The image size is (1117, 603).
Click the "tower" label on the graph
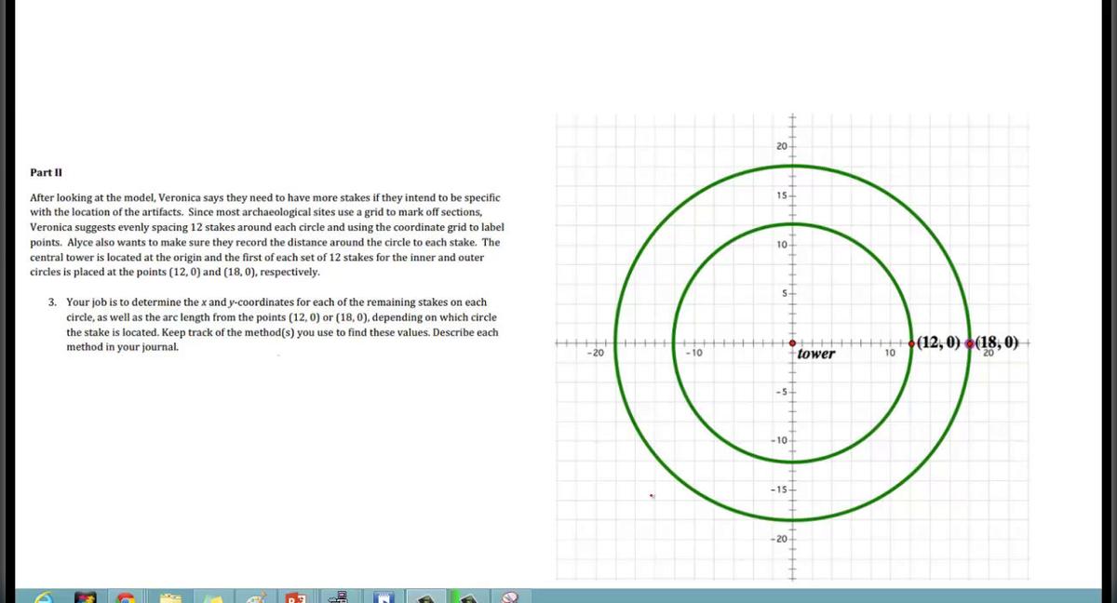point(816,354)
